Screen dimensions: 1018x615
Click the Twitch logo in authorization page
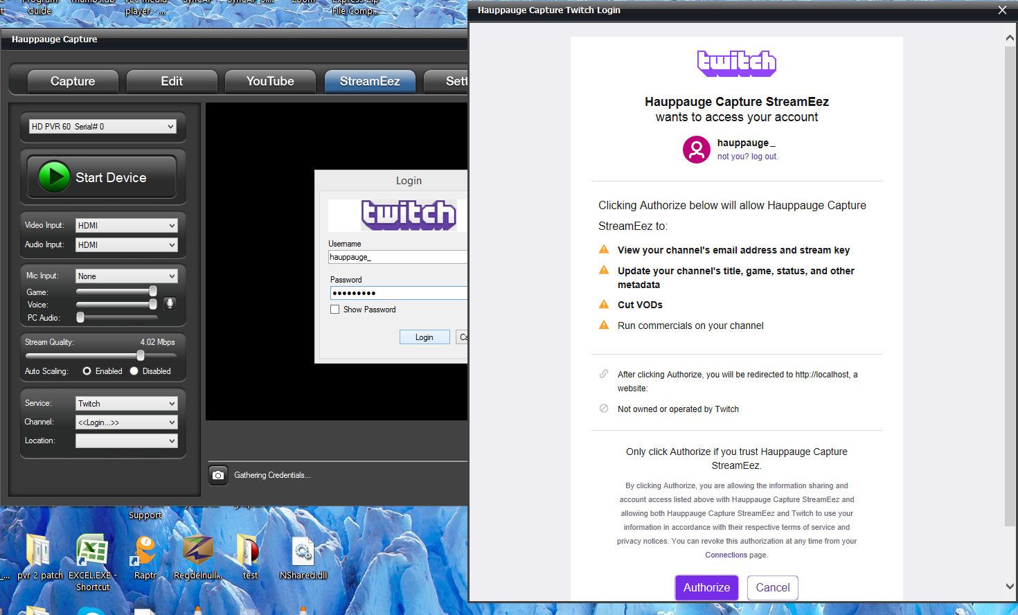(x=736, y=63)
